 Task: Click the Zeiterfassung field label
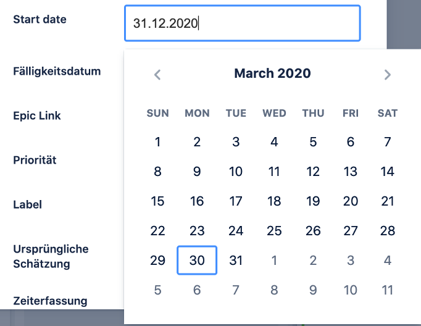50,301
